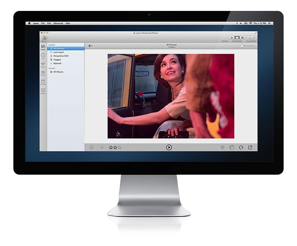Open the Advanced menu
This screenshot has height=246, width=297.
[x=58, y=24]
